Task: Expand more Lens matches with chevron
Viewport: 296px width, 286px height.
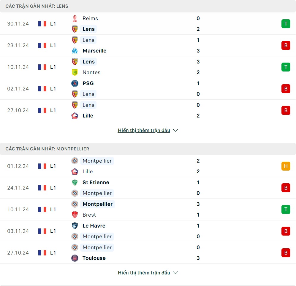Action: (175, 130)
